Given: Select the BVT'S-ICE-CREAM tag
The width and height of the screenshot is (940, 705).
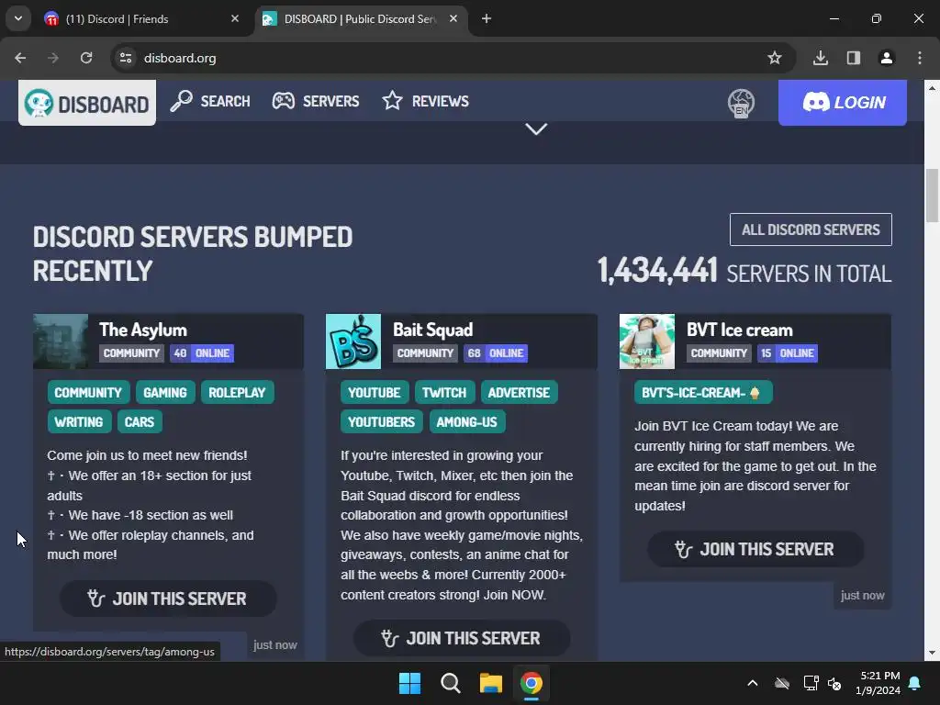Looking at the screenshot, I should [702, 393].
